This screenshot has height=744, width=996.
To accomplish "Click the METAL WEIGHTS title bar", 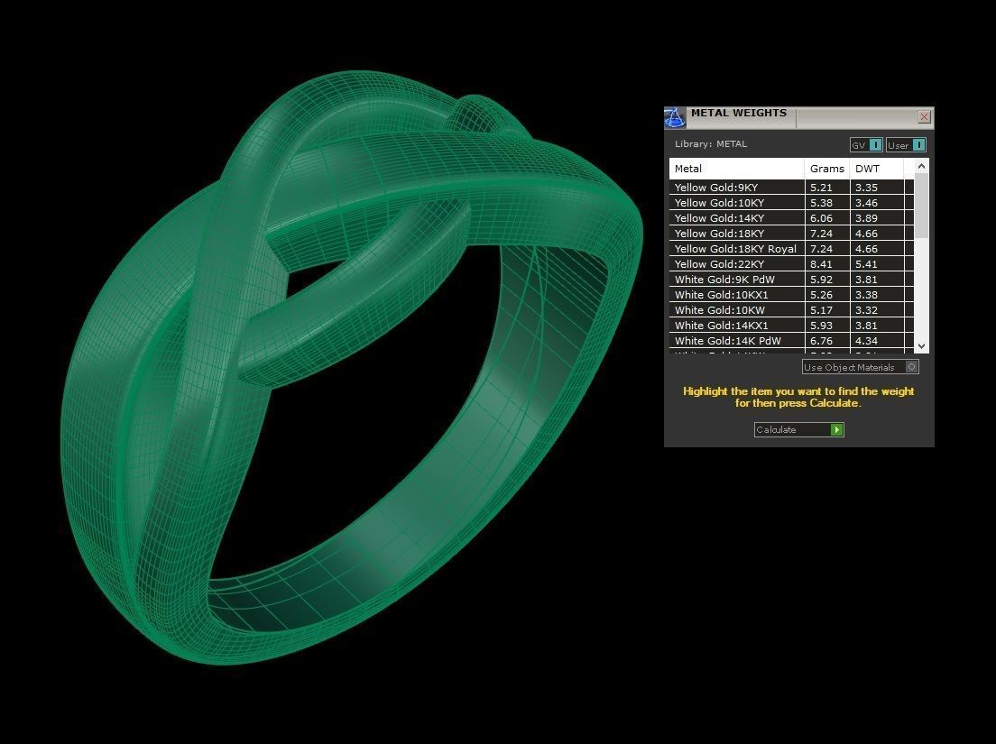I will 800,117.
